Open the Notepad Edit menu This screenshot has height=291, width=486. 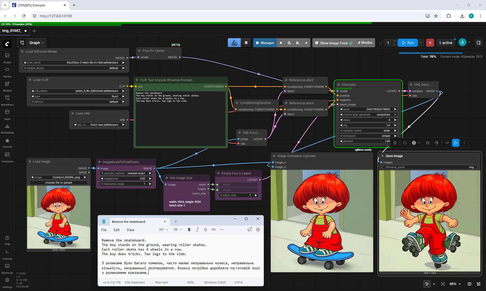(116, 230)
